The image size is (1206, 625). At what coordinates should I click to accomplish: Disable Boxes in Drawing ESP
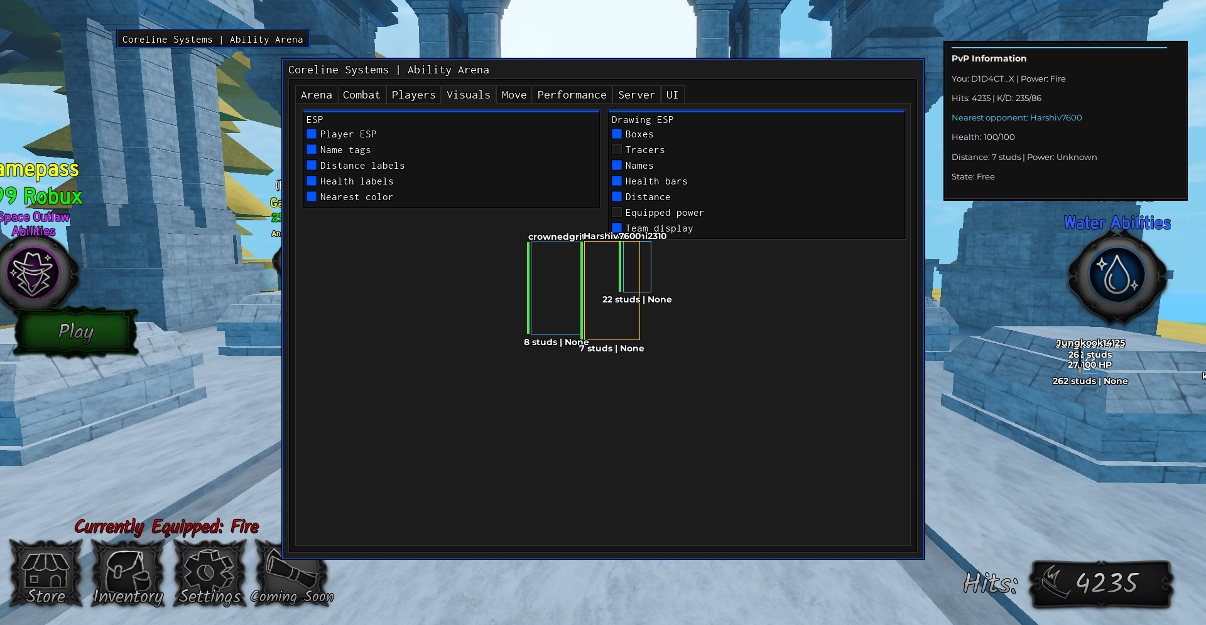[617, 134]
